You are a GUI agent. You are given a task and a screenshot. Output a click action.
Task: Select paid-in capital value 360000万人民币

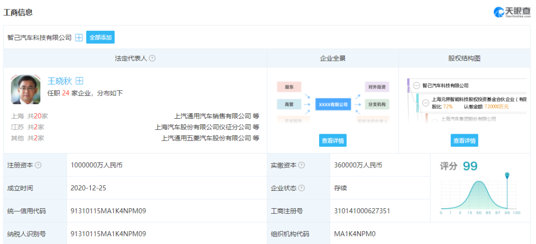358,165
